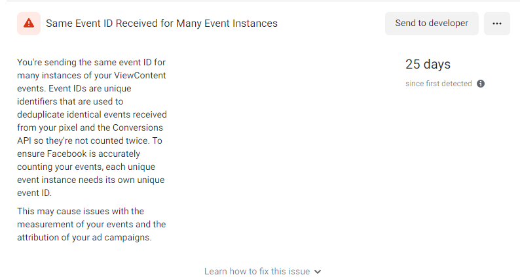Image resolution: width=520 pixels, height=277 pixels.
Task: Click the red warning triangle icon
Action: (x=29, y=23)
